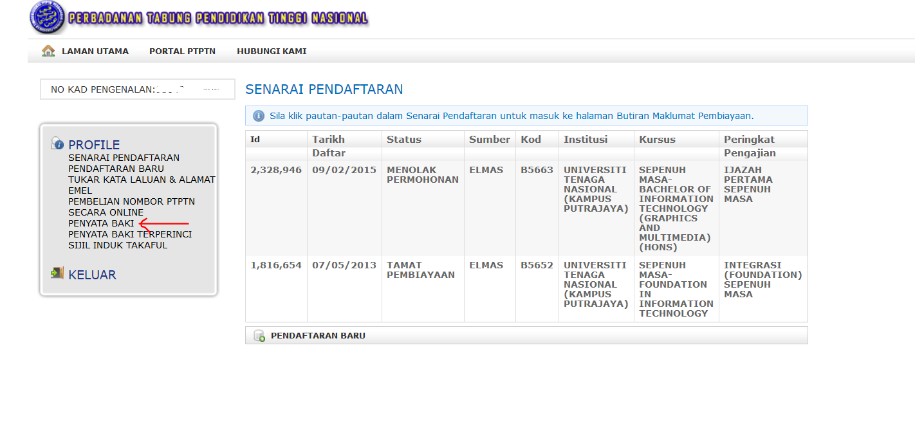Click the blue info icon in notice
Screen dimensions: 915x426
pos(259,116)
